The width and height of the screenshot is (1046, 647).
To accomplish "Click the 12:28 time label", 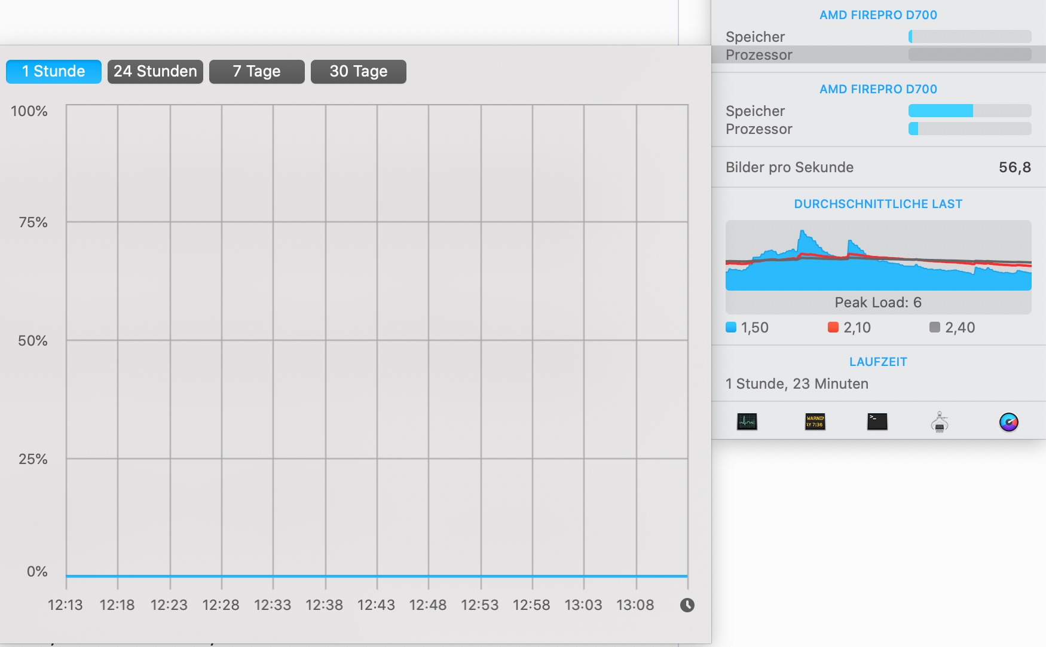I will click(x=221, y=605).
